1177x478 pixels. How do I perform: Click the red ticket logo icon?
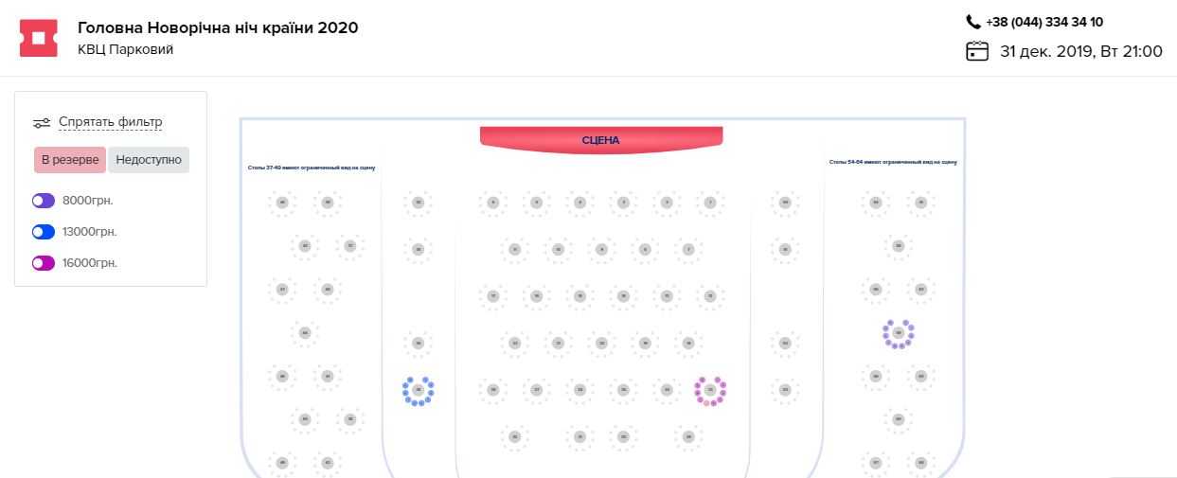[39, 38]
